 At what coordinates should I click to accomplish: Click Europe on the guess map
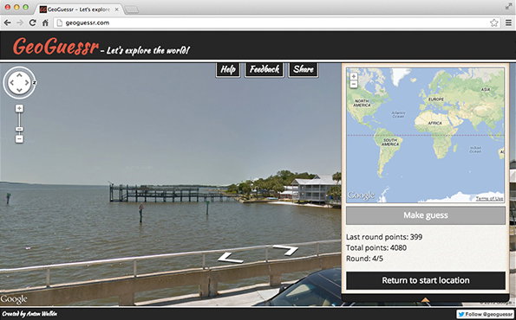click(x=436, y=99)
